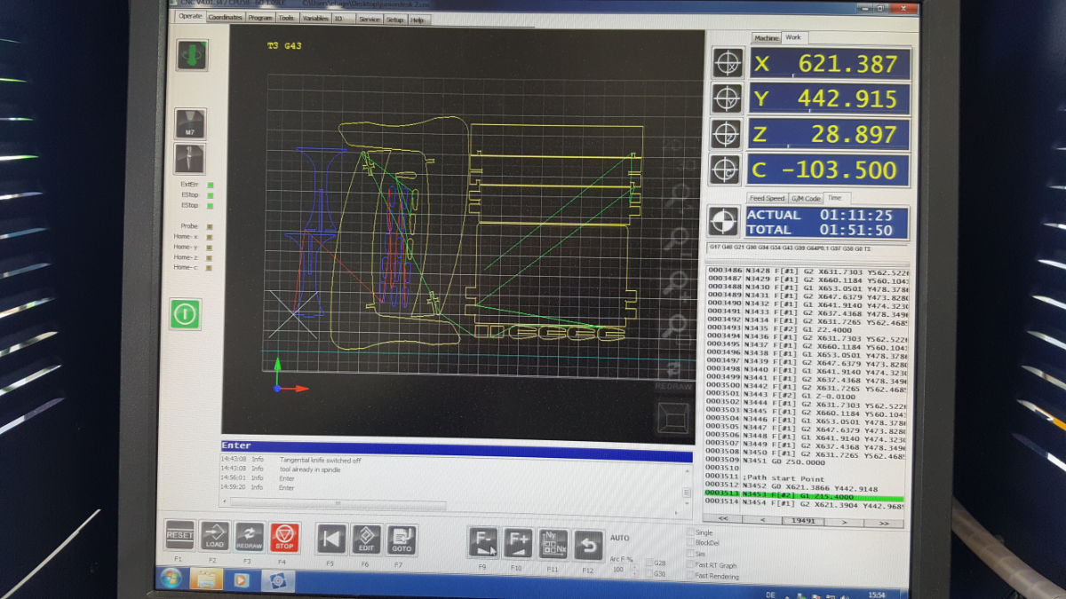The image size is (1066, 599).
Task: Click the line number field 19491
Action: point(802,522)
